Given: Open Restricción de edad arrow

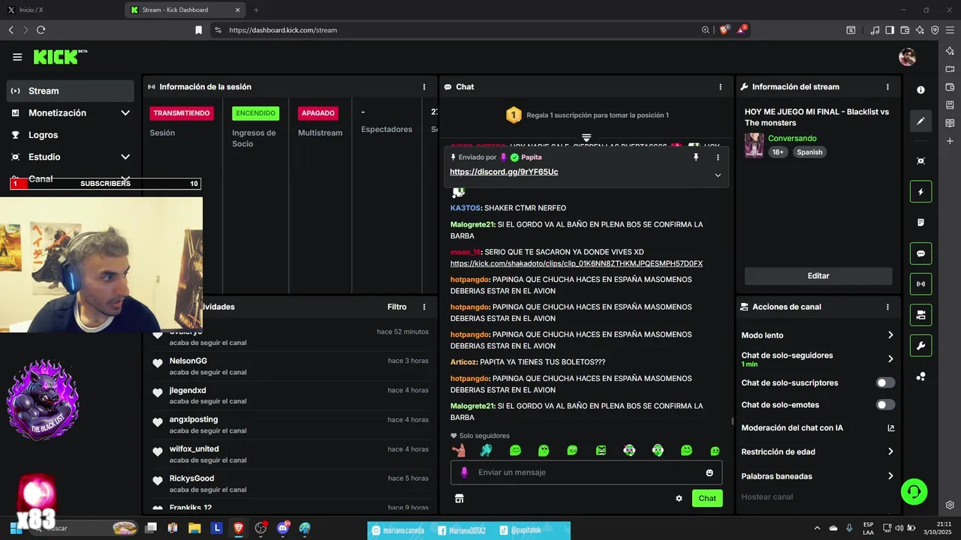Looking at the screenshot, I should click(890, 451).
